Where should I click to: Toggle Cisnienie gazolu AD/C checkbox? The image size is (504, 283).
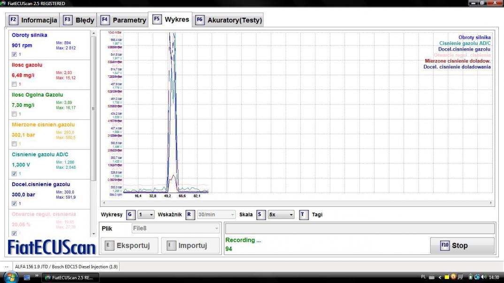click(14, 173)
